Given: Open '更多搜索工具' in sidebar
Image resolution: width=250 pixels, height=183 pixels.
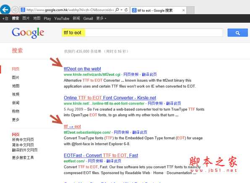Looking at the screenshot, I should coord(23,158).
